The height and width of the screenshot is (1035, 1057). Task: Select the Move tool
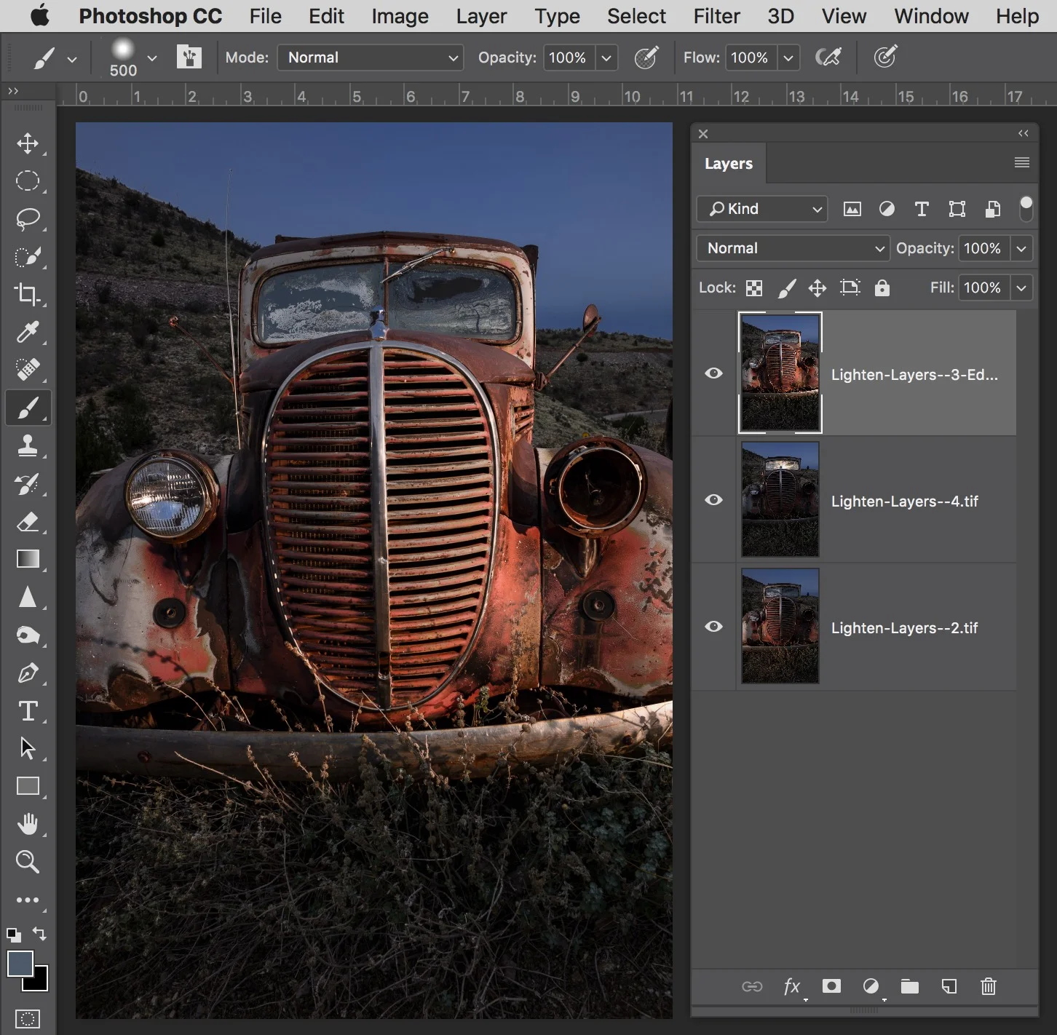pyautogui.click(x=28, y=143)
